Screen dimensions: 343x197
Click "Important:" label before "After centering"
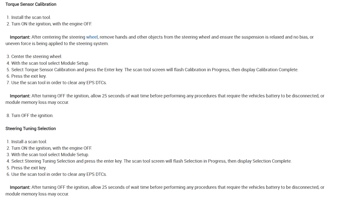pyautogui.click(x=20, y=37)
